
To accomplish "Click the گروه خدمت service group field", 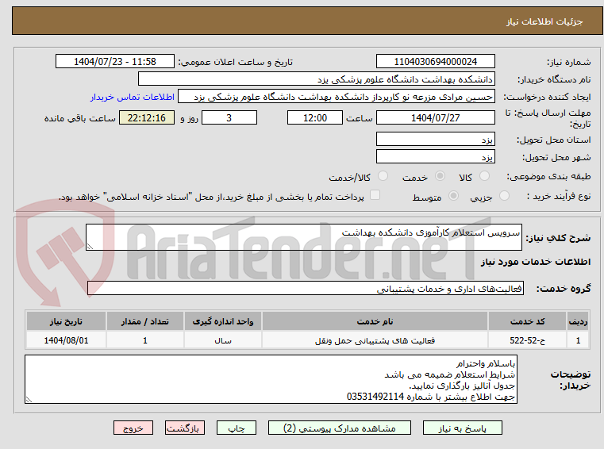I will 306,289.
